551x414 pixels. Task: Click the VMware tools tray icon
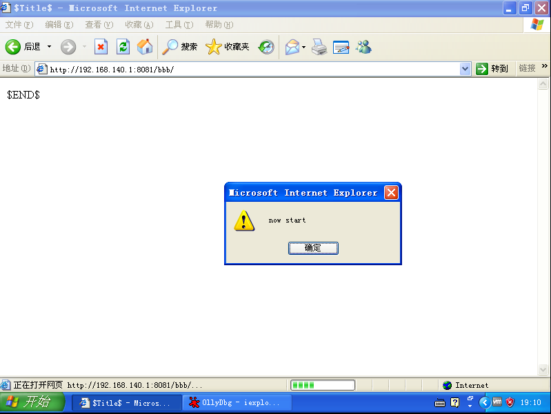tap(497, 402)
